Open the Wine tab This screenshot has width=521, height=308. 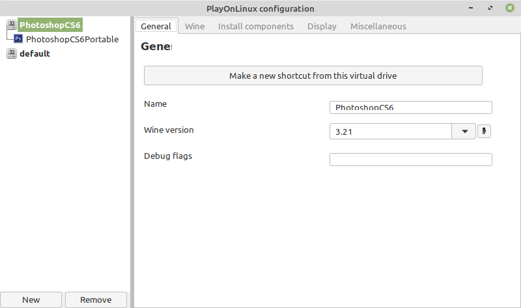point(195,26)
